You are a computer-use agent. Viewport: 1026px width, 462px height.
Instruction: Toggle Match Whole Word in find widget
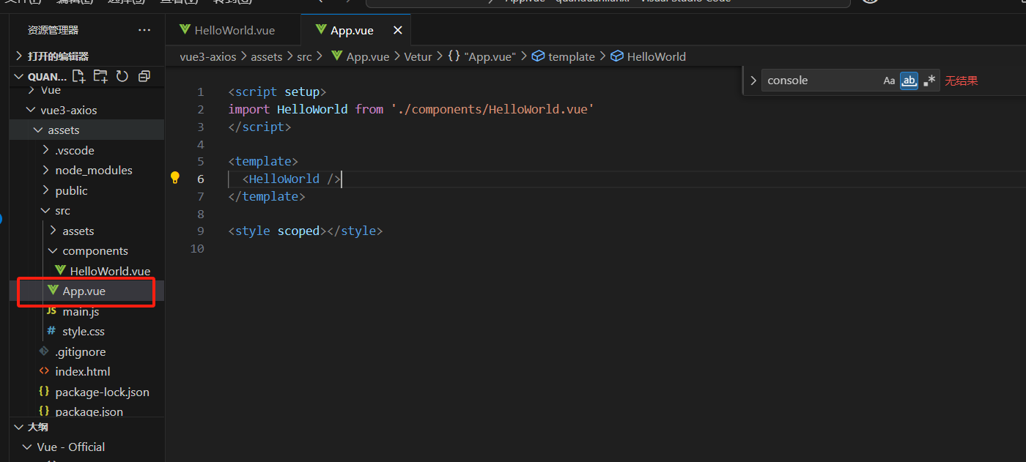pos(909,81)
